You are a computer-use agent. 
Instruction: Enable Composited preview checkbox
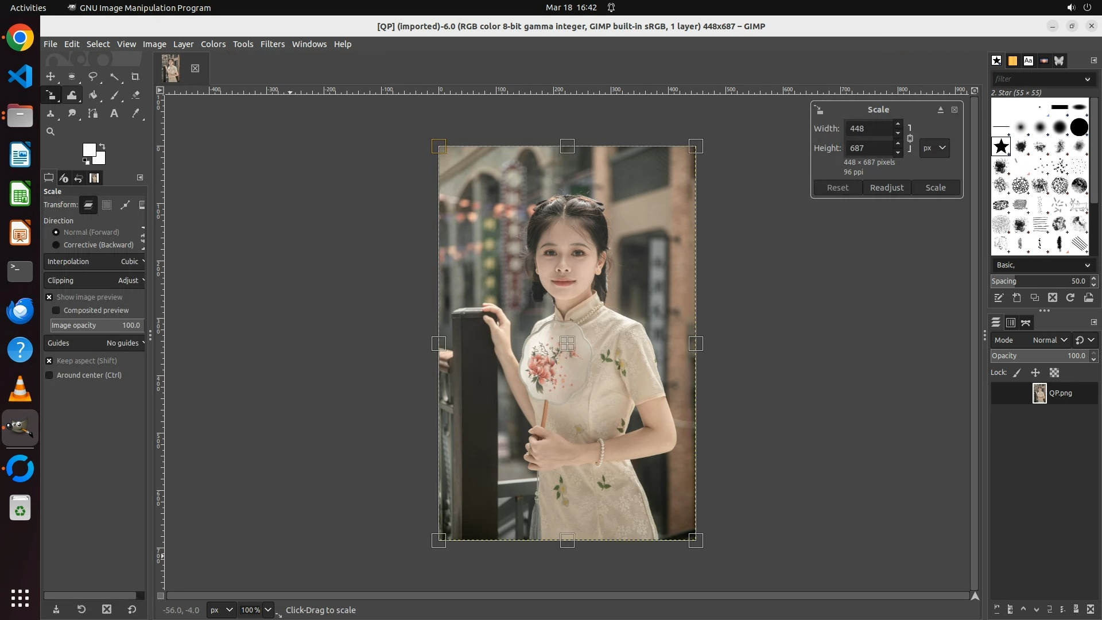(x=56, y=311)
